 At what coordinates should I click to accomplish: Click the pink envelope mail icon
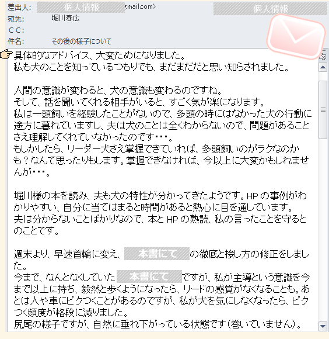tap(296, 37)
